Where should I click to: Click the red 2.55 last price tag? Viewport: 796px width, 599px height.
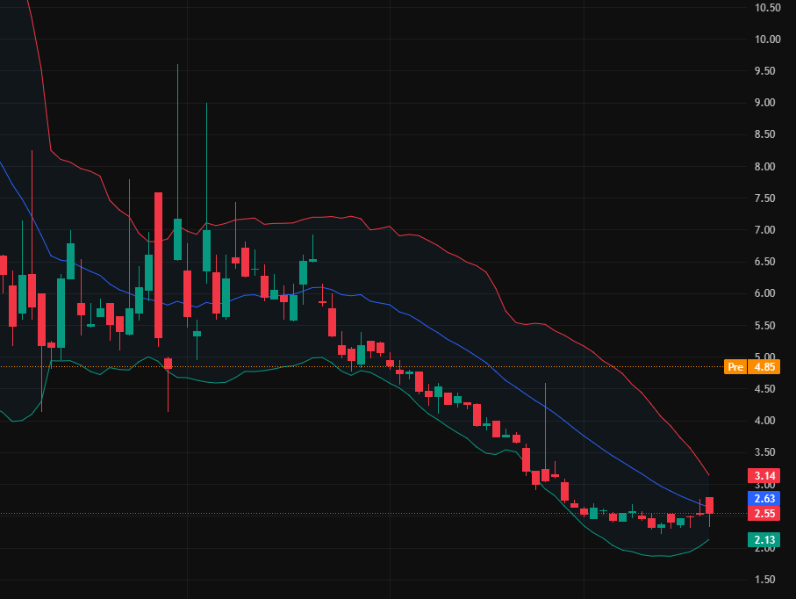(x=764, y=514)
